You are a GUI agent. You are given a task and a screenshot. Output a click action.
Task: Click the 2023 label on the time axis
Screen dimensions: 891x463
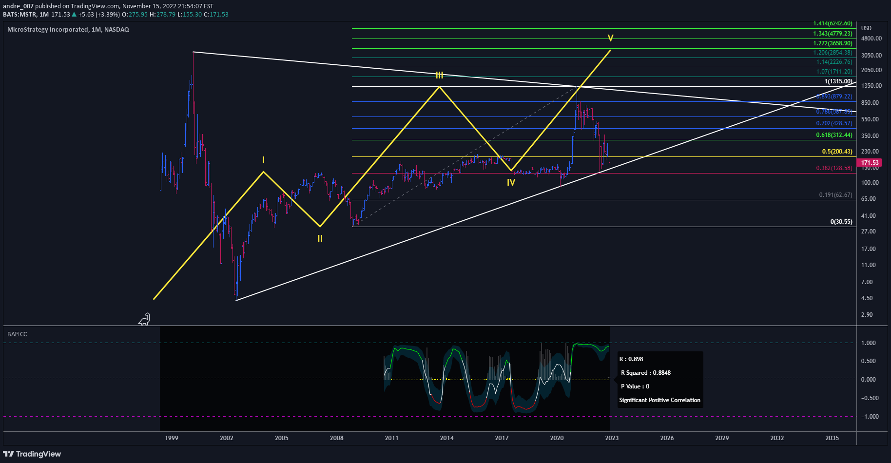pyautogui.click(x=611, y=438)
